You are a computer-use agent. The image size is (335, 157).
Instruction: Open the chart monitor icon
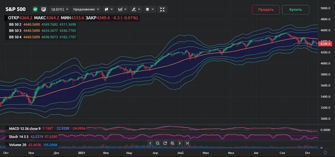click(x=43, y=9)
